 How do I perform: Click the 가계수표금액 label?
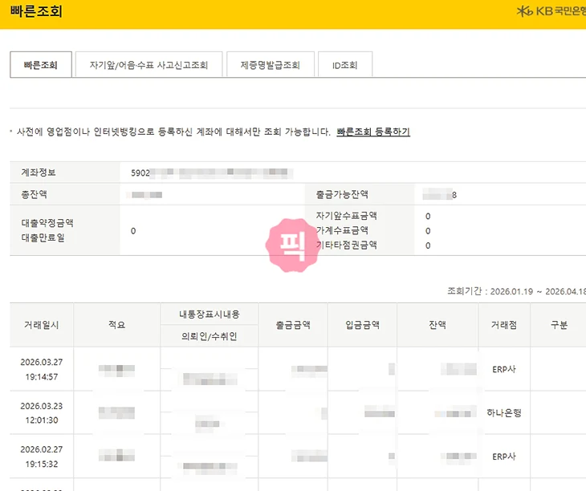[342, 230]
